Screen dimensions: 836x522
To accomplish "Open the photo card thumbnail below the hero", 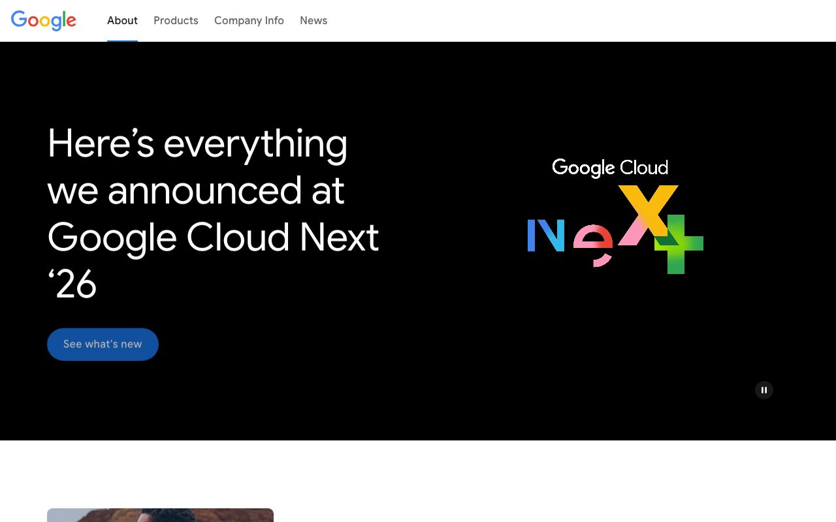I will [160, 515].
